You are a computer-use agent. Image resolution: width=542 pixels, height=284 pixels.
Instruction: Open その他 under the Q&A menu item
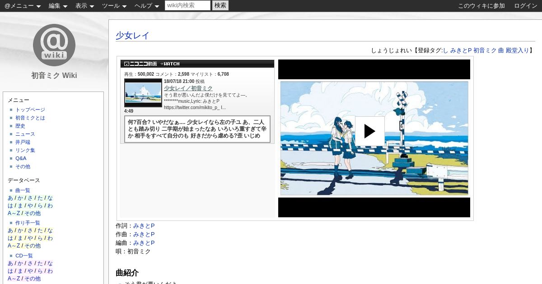pos(23,166)
